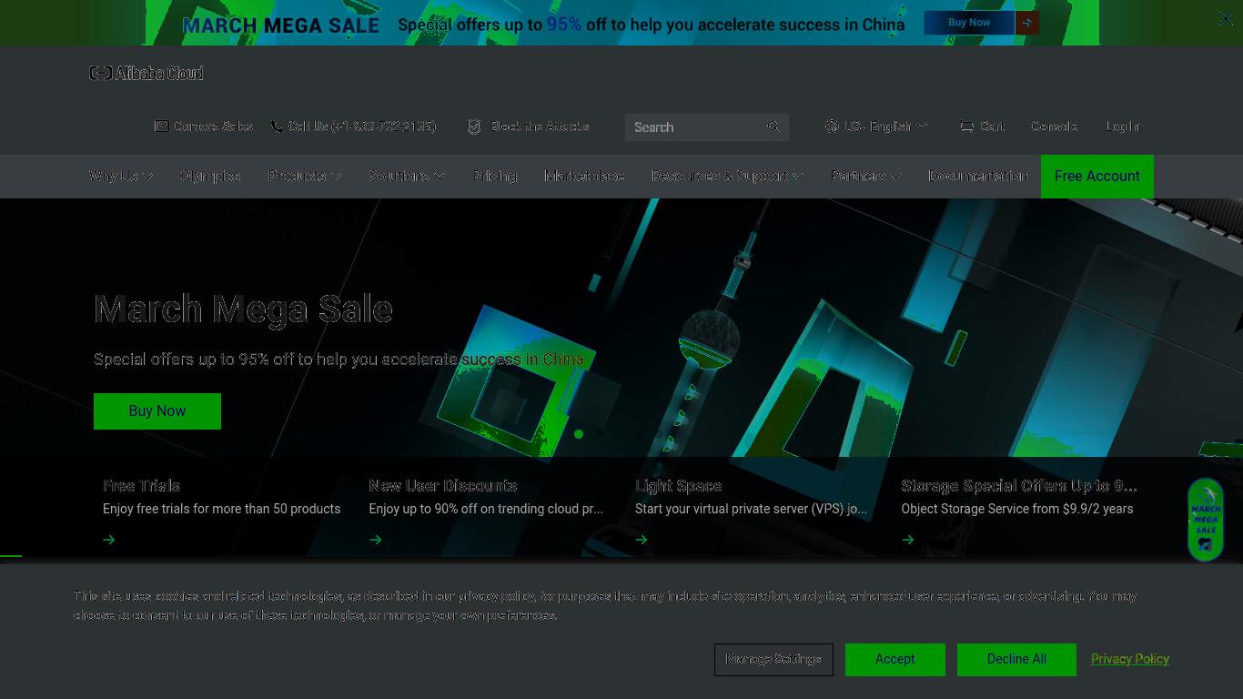
Task: Click the arrow under Free Trials
Action: point(109,540)
